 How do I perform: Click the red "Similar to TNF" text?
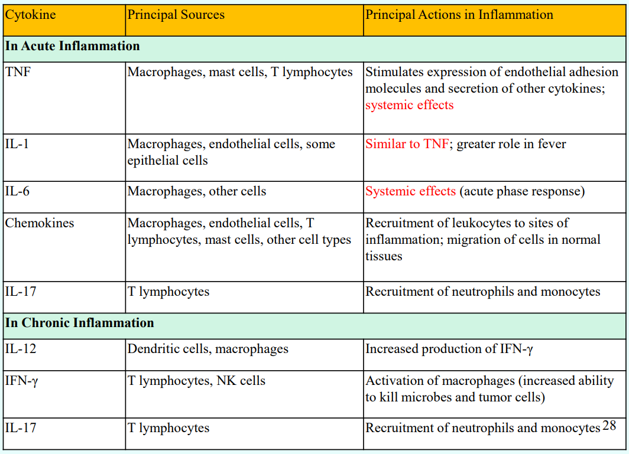click(407, 145)
